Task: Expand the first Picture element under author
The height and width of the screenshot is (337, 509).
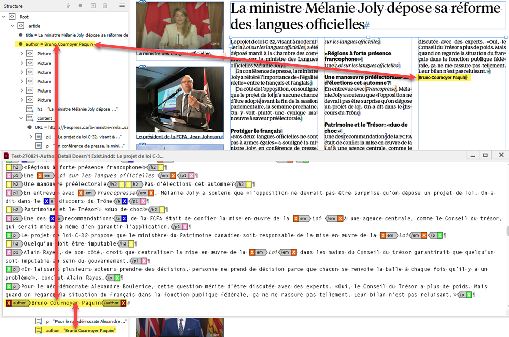Action: tap(22, 54)
